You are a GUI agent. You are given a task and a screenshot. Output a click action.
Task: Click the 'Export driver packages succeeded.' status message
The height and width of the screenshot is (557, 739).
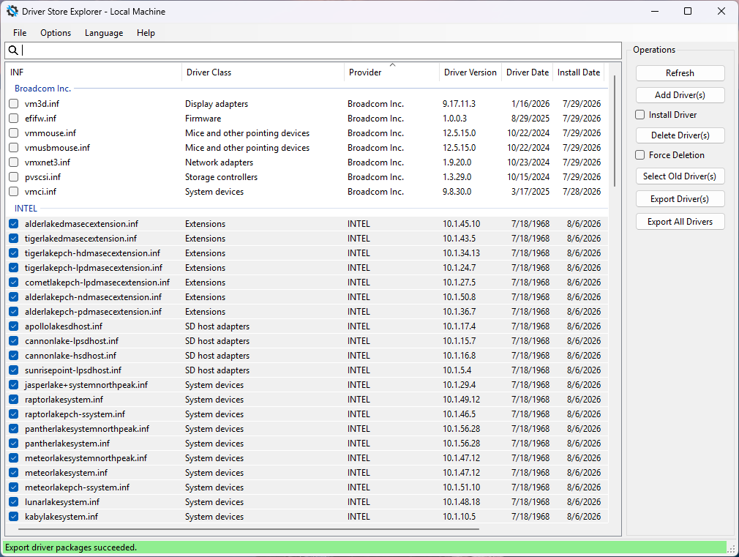[71, 547]
